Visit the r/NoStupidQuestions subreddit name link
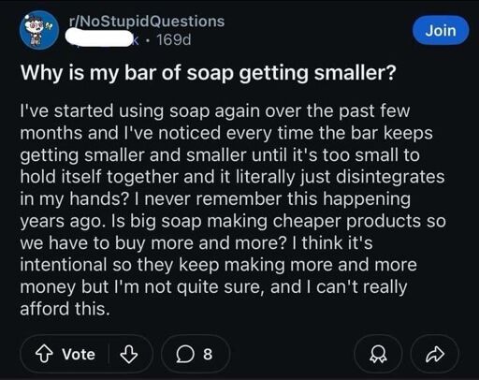 [147, 22]
